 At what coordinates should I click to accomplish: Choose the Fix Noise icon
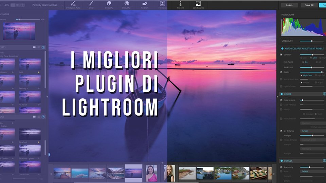click(163, 3)
